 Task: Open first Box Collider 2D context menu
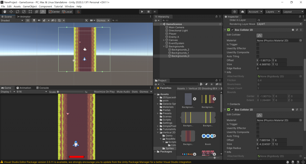pyautogui.click(x=301, y=30)
